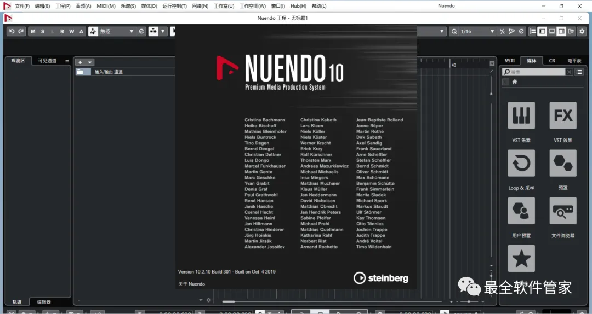Toggle the R read automation button
Viewport: 592px width, 314px height.
coord(62,31)
